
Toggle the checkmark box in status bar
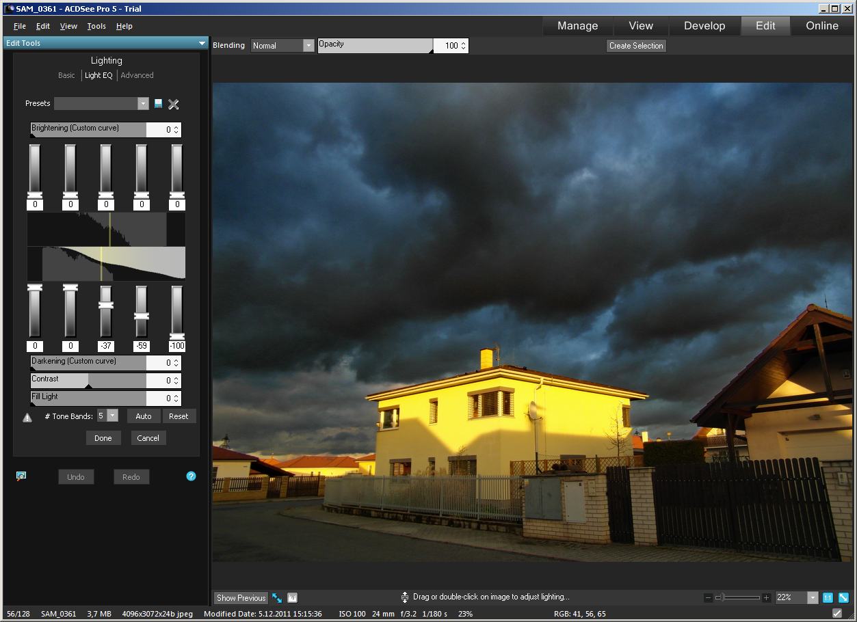point(837,614)
